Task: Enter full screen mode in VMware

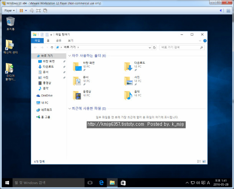Action: click(38, 11)
